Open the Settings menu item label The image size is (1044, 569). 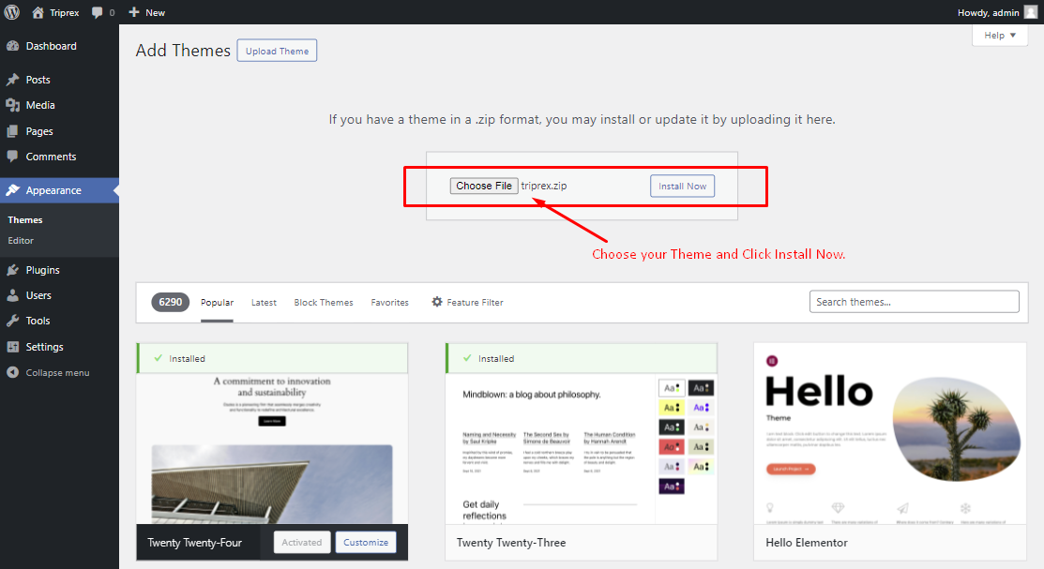pos(45,347)
